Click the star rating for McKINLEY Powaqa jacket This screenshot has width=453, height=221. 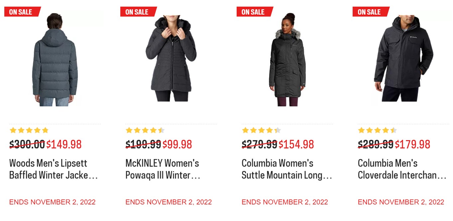pyautogui.click(x=145, y=130)
